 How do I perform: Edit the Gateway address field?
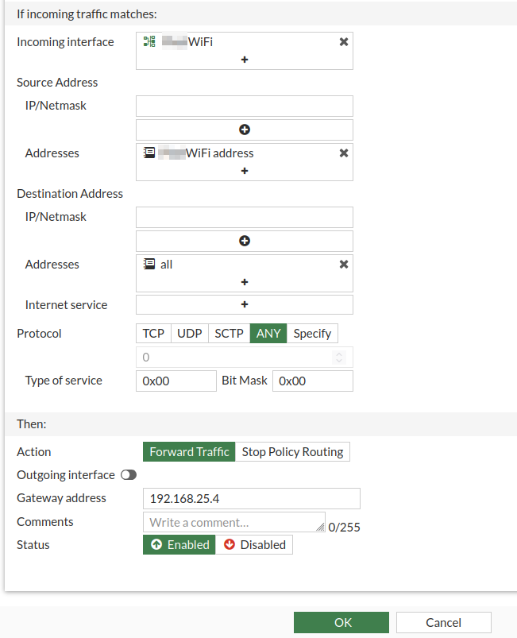[x=251, y=497]
